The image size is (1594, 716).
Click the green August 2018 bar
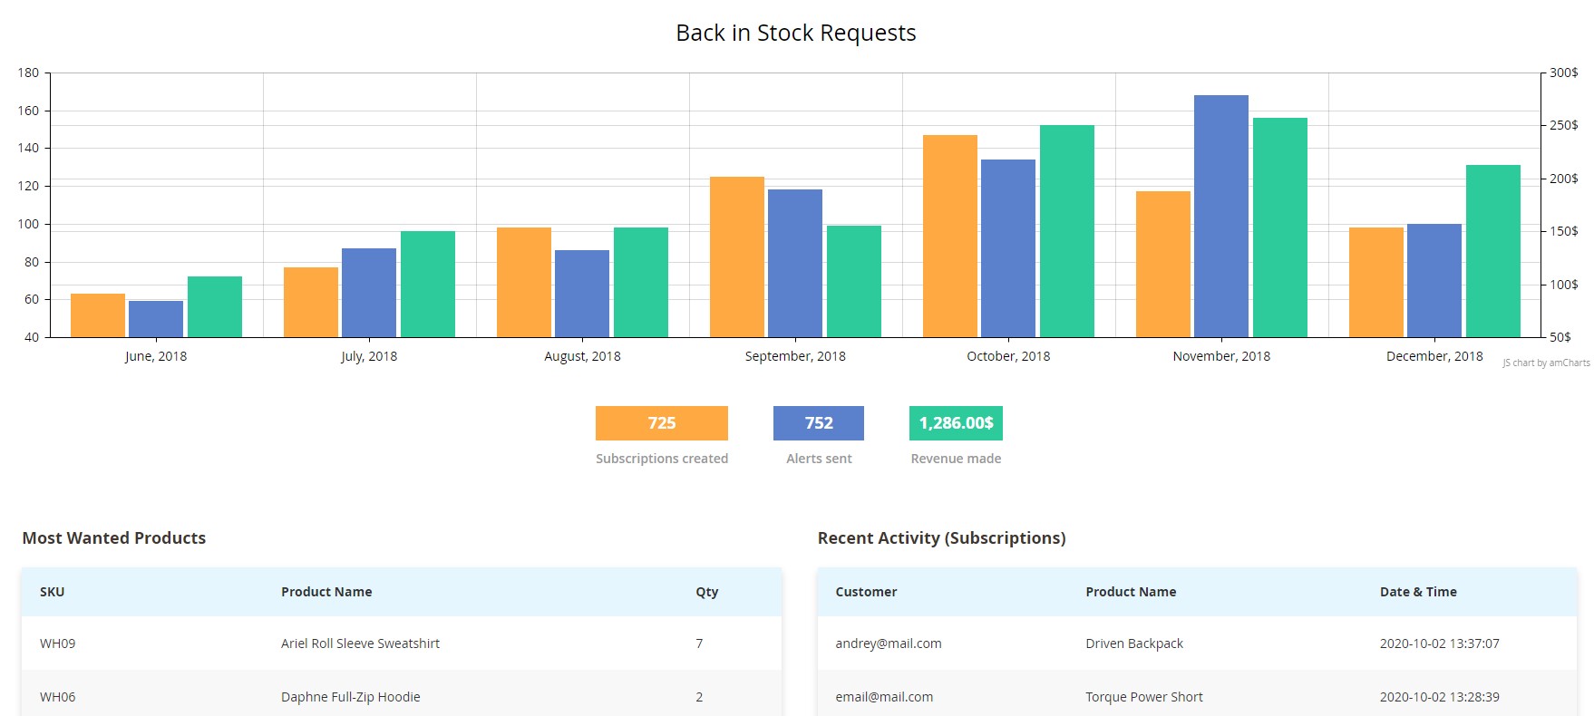click(x=641, y=282)
